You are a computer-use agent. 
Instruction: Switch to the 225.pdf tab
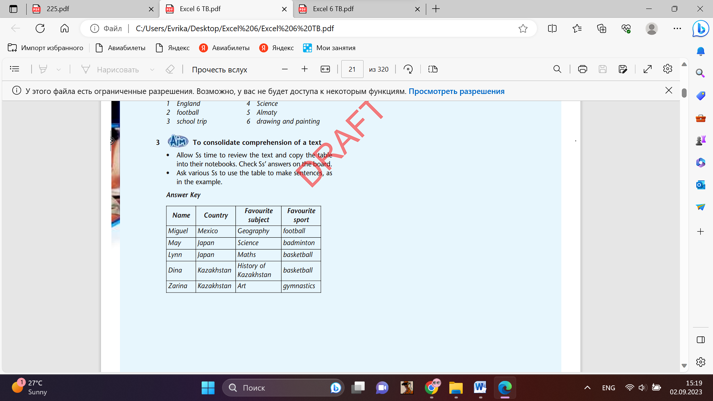tap(58, 9)
